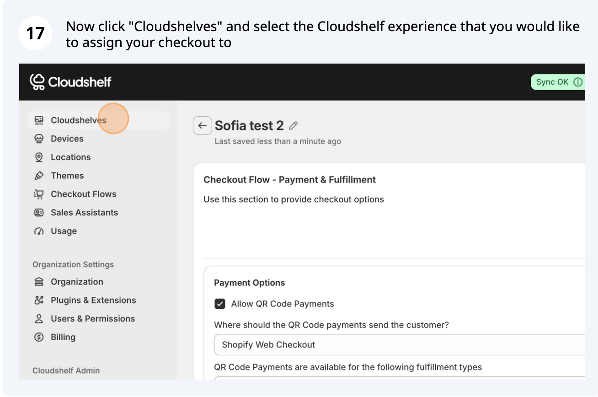Viewport: 598px width, 397px height.
Task: Click the Users & Permissions person icon
Action: [x=39, y=319]
